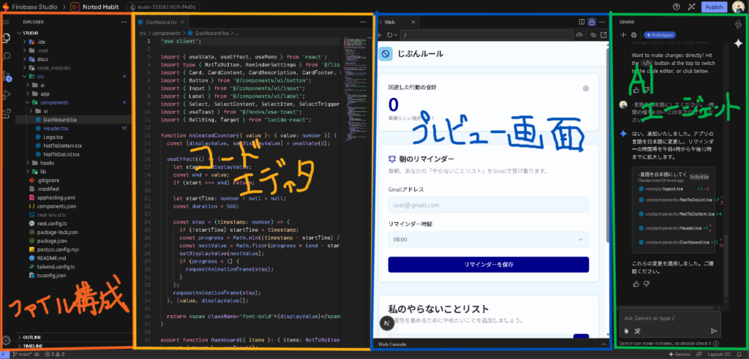Click リマインダーを保存 button
The width and height of the screenshot is (749, 359).
click(x=488, y=265)
